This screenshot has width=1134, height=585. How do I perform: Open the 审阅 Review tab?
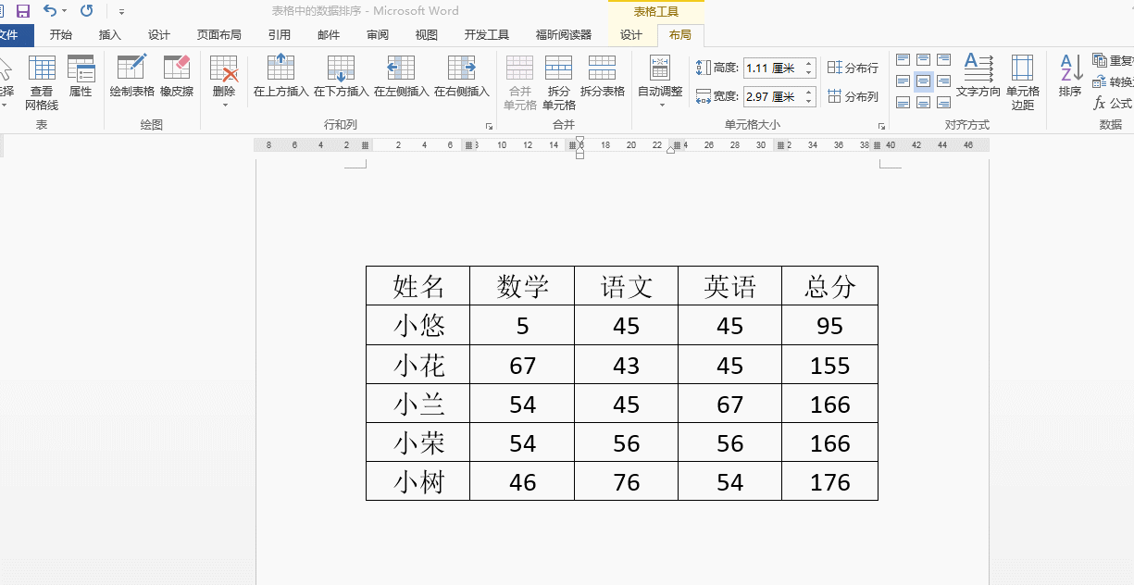(x=378, y=35)
